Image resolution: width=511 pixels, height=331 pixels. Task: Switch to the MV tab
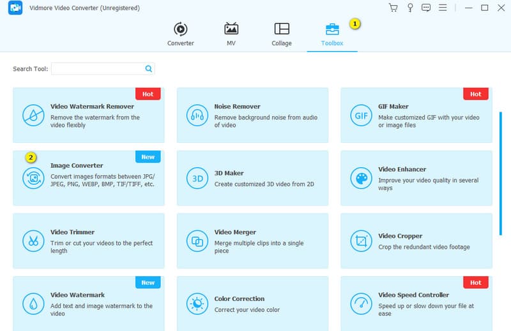(x=231, y=34)
